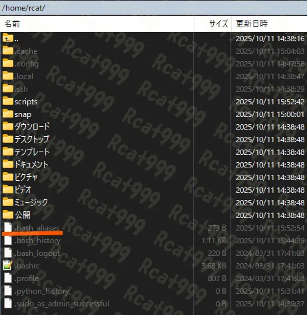Click the ビデオ folder icon
307x315 pixels.
(x=8, y=190)
